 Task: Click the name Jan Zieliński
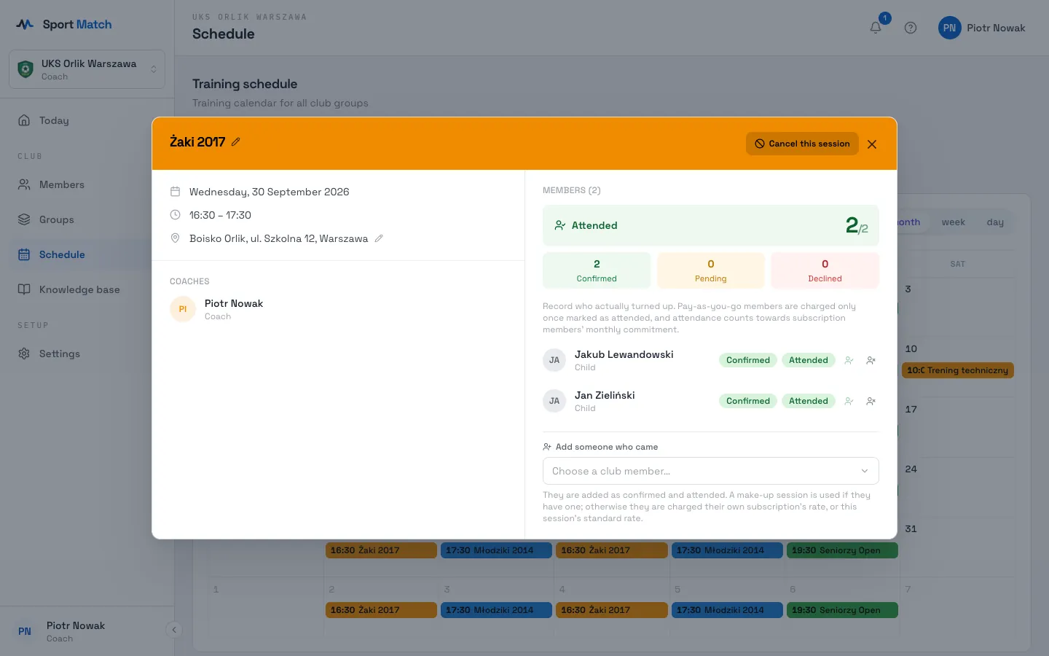(605, 395)
